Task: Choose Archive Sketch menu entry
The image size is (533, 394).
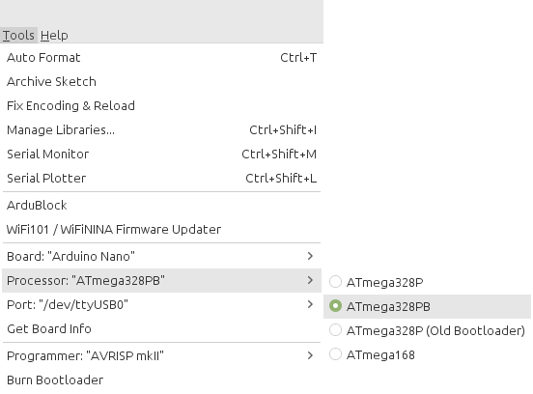Action: (x=161, y=81)
